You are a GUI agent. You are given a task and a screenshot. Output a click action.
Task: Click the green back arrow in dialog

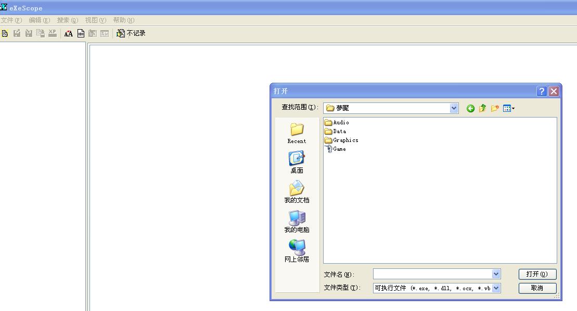coord(470,109)
